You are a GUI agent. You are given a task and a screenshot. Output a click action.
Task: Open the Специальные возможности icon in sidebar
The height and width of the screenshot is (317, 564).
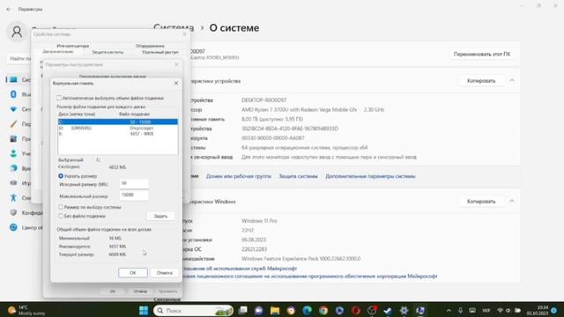tap(13, 197)
